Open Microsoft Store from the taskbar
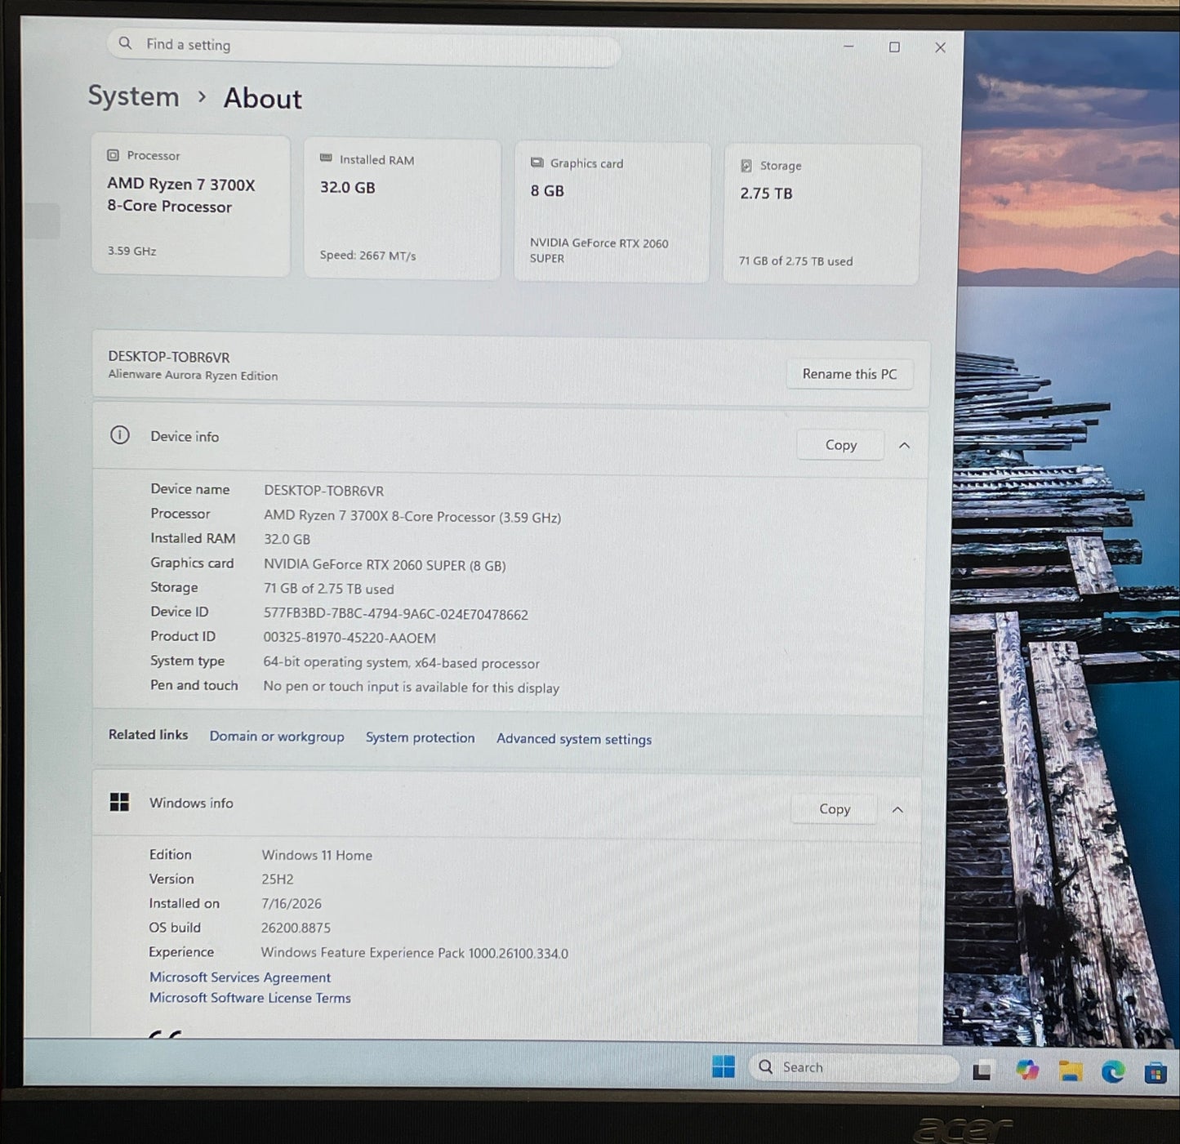Image resolution: width=1180 pixels, height=1144 pixels. pyautogui.click(x=1155, y=1072)
